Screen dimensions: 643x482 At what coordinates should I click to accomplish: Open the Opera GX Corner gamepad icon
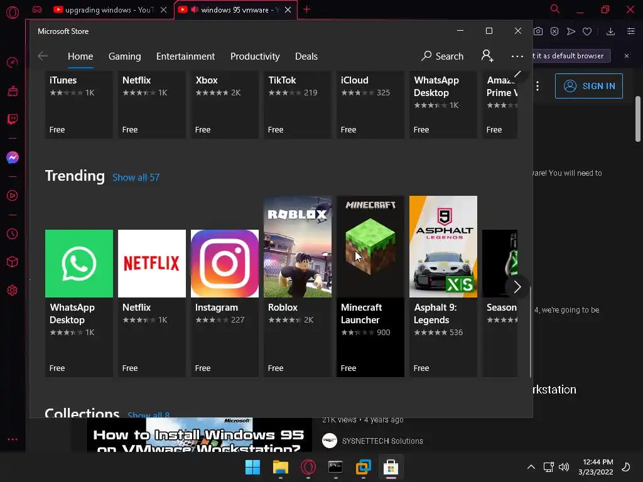click(37, 9)
